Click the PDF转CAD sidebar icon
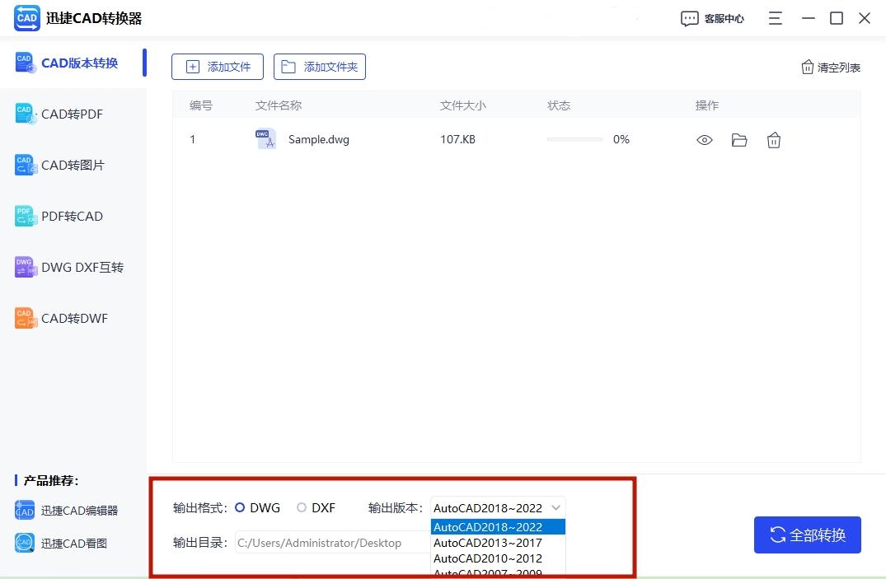The image size is (886, 579). click(26, 216)
